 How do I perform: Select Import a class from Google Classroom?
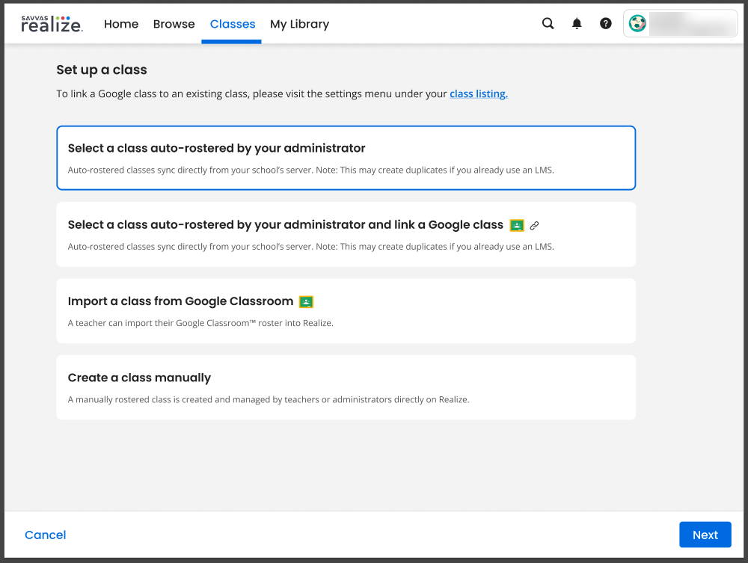point(346,311)
